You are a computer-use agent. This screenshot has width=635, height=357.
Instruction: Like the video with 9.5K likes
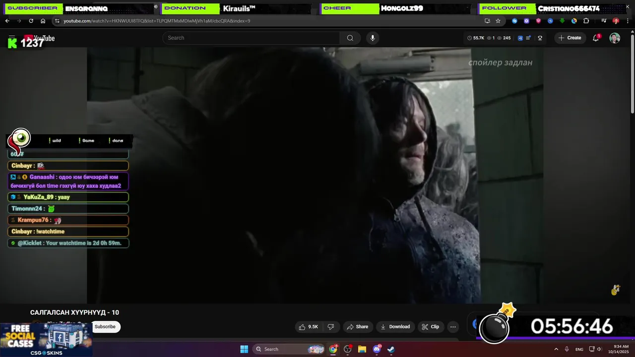click(308, 327)
